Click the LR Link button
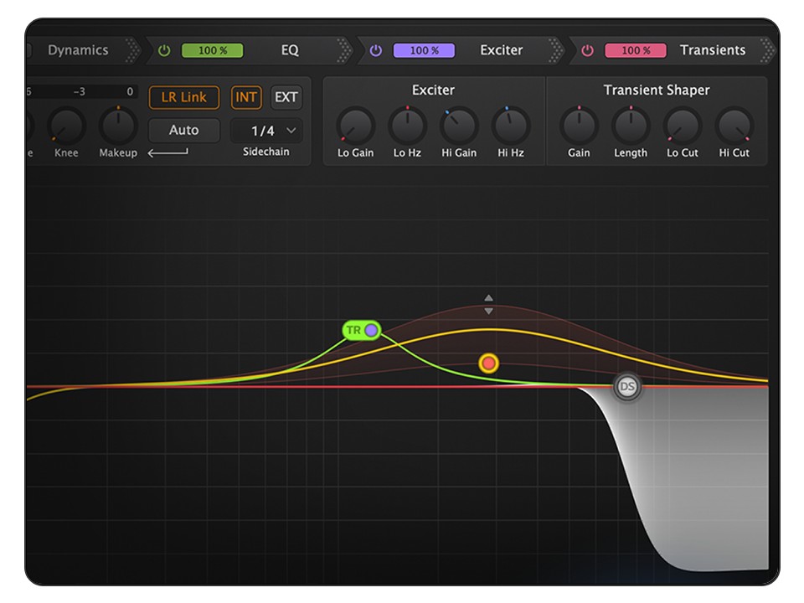The image size is (804, 603). tap(183, 97)
